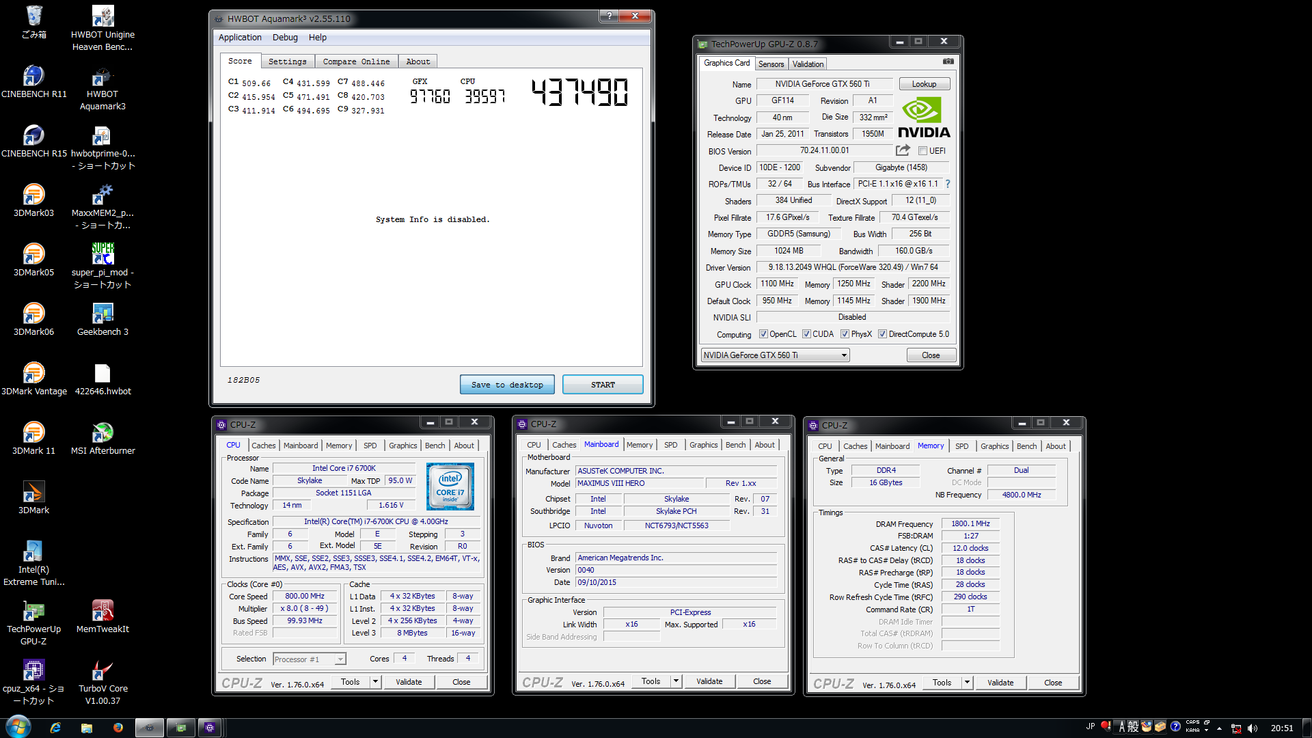Open CINEBENCH R15 desktop shortcut
Screen dimensions: 1312x738
coord(33,141)
